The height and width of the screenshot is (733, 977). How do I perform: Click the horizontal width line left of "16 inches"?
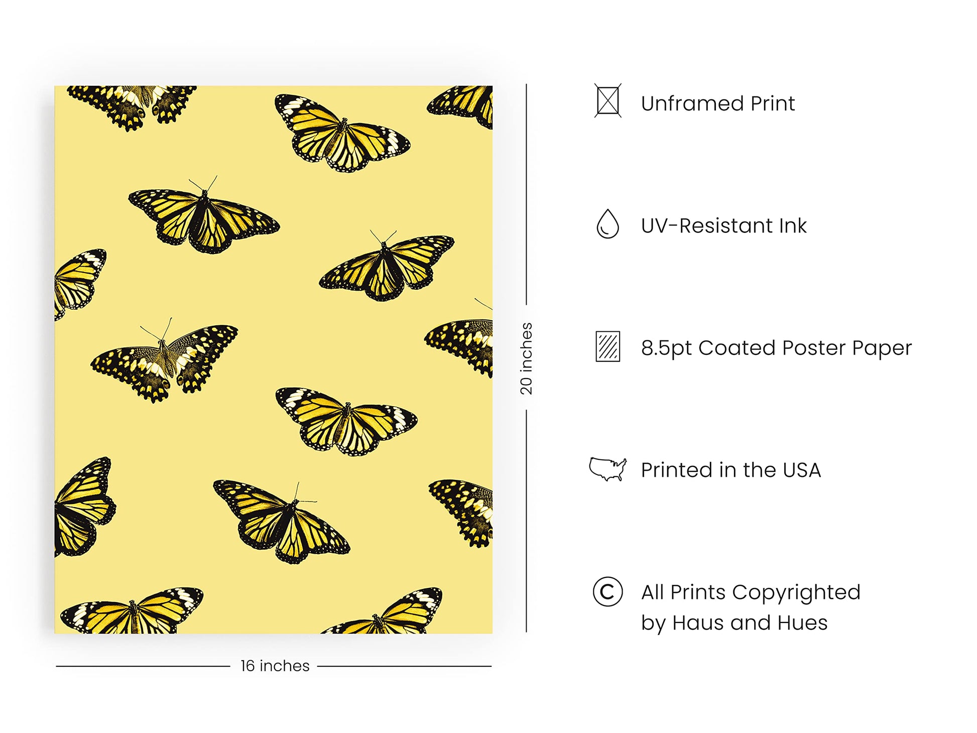pyautogui.click(x=143, y=666)
